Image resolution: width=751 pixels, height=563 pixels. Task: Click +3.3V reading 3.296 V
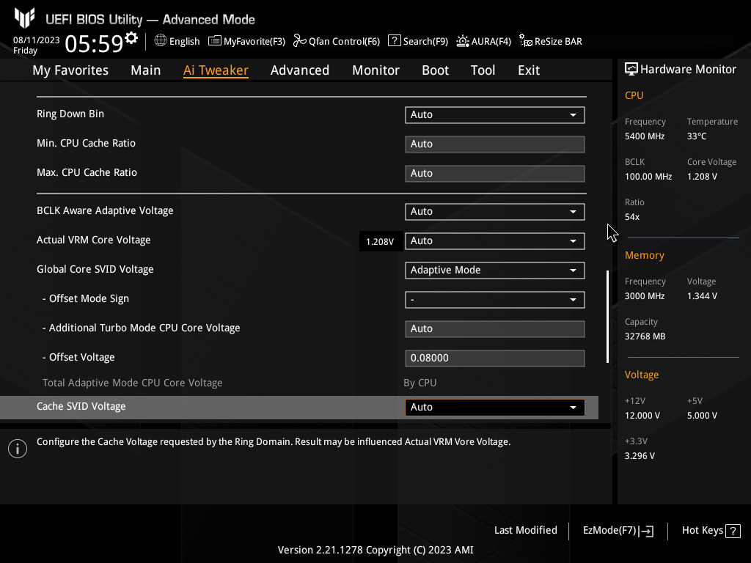(x=640, y=456)
